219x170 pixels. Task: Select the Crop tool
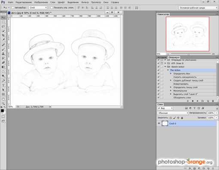(3, 35)
